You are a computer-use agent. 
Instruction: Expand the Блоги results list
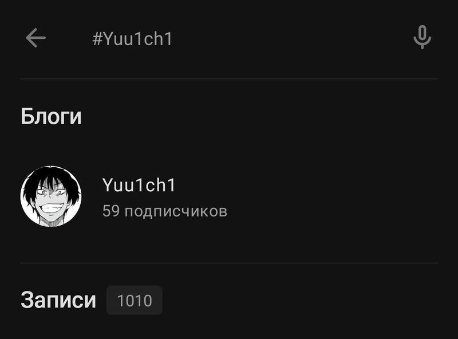tap(51, 116)
